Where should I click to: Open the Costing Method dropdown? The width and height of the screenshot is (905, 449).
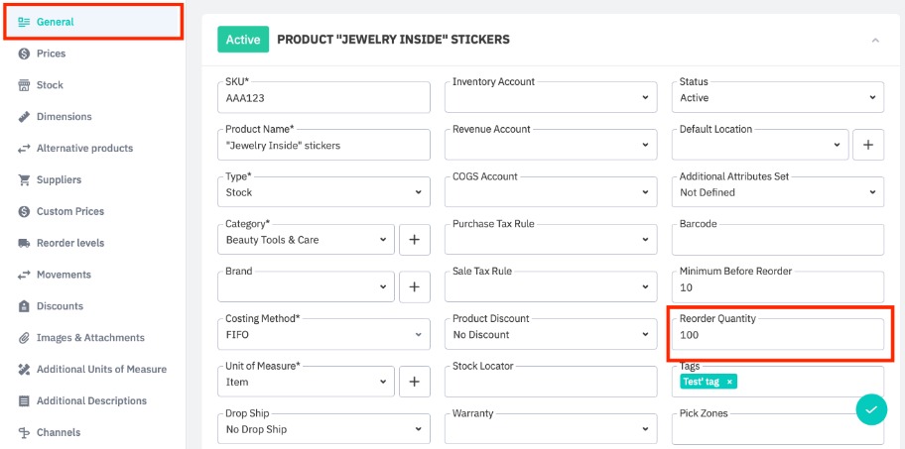pos(323,335)
